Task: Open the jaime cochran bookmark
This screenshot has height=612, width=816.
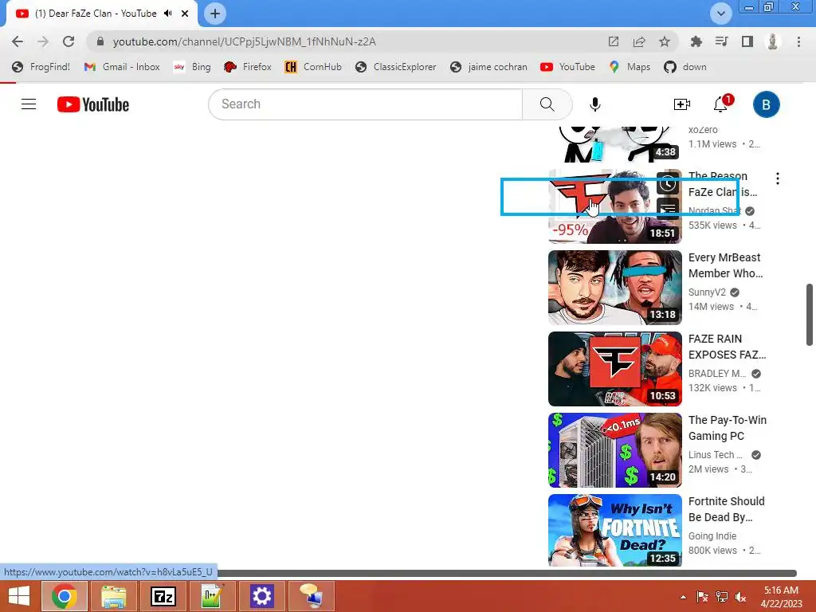Action: pyautogui.click(x=488, y=67)
